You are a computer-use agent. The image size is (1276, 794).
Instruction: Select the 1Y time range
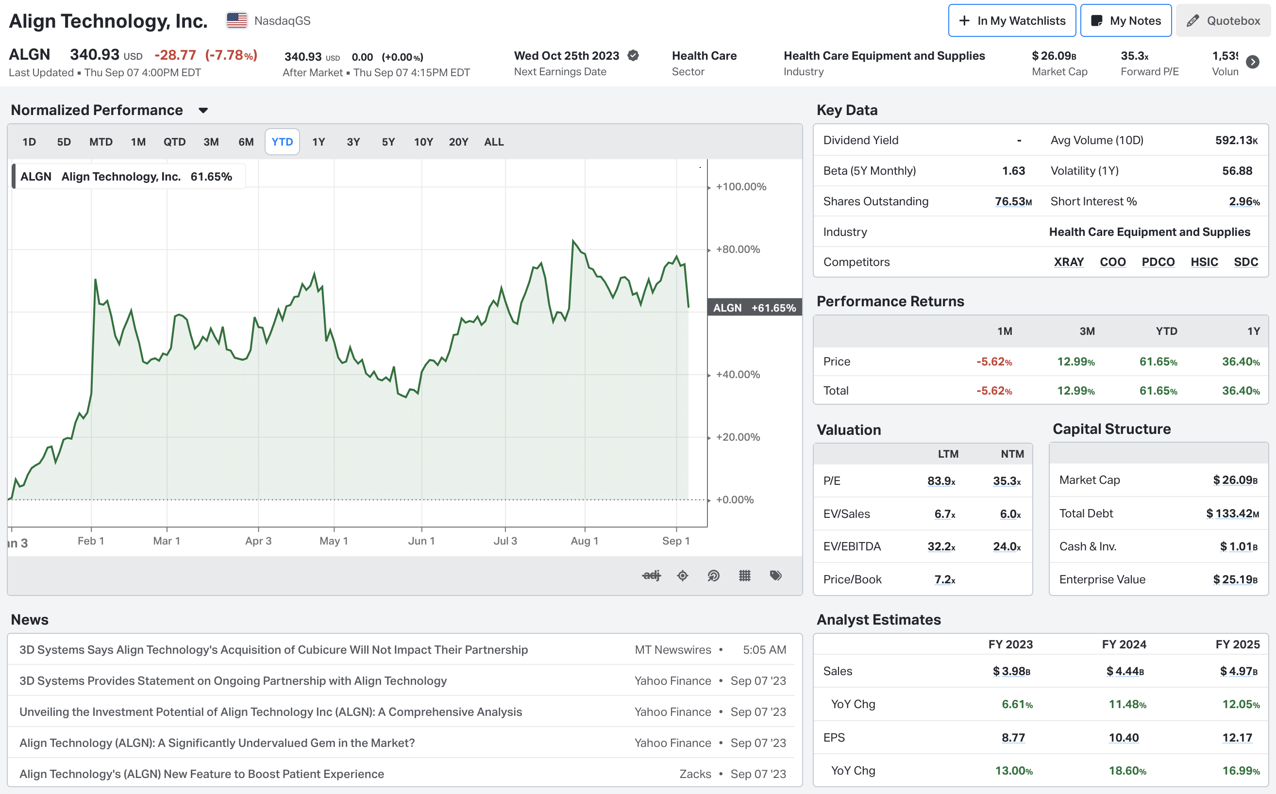pos(319,142)
